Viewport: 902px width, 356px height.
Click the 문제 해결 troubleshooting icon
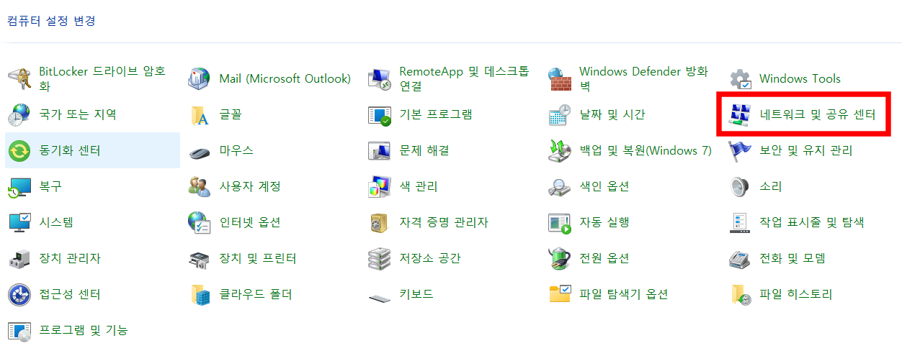coord(380,150)
